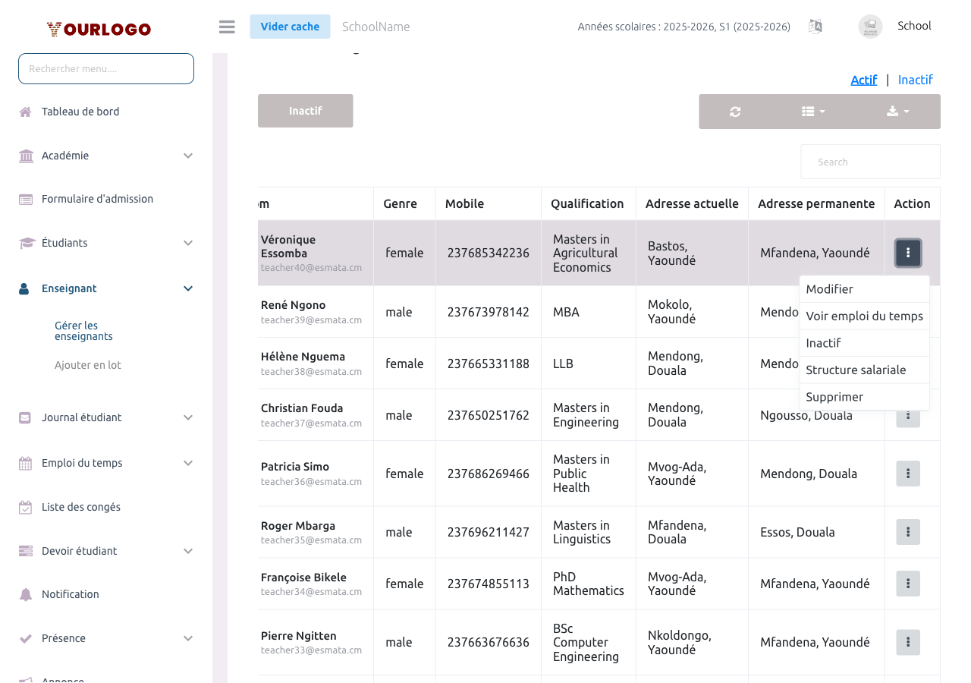Open the column list view dropdown
This screenshot has height=683, width=971.
(813, 112)
